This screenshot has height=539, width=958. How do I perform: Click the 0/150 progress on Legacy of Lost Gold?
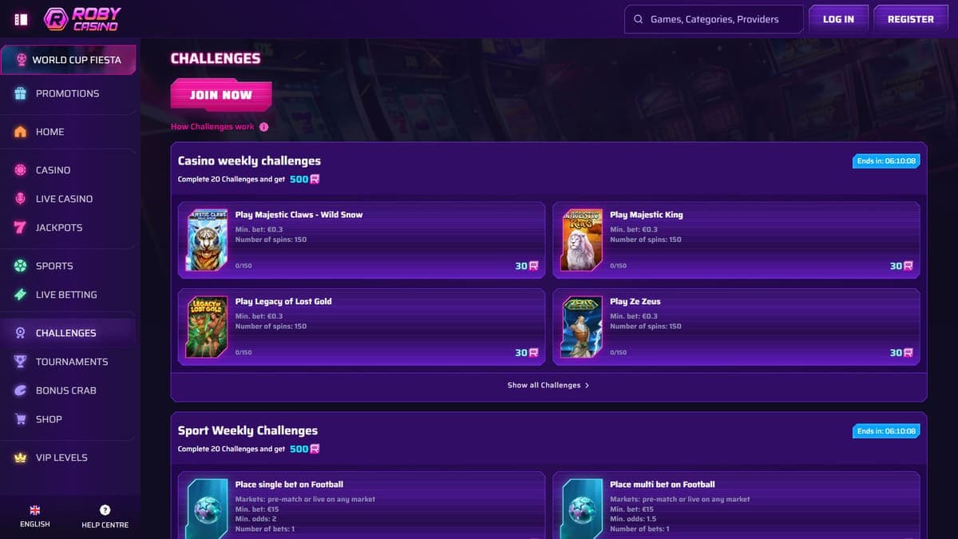coord(243,352)
